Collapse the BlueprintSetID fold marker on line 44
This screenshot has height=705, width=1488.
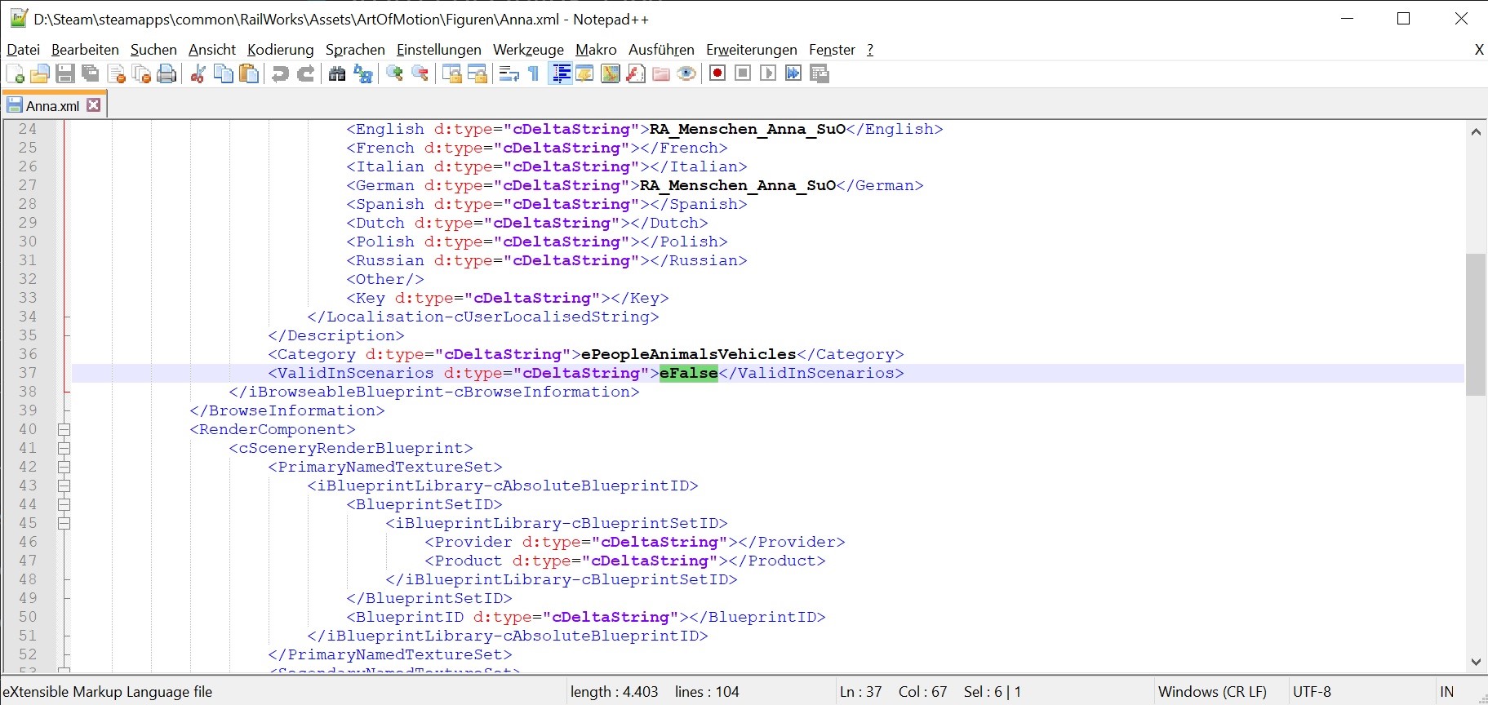click(x=64, y=505)
